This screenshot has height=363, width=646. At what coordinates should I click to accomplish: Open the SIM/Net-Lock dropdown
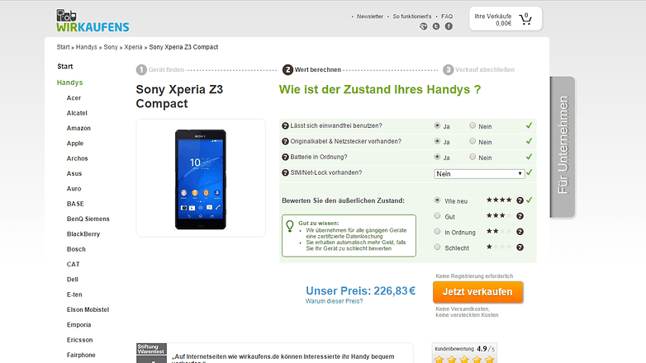pos(479,174)
